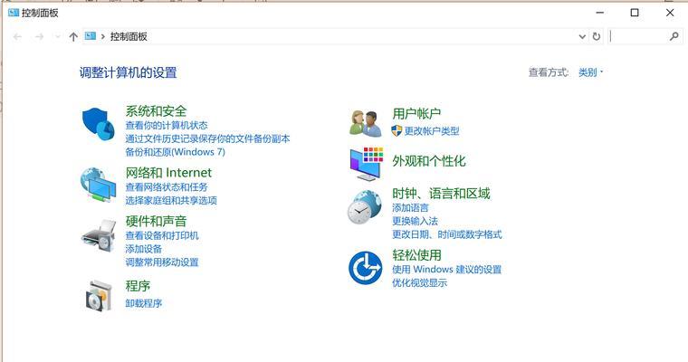Expand the breadcrumb chevron before 控制面板

[x=103, y=37]
